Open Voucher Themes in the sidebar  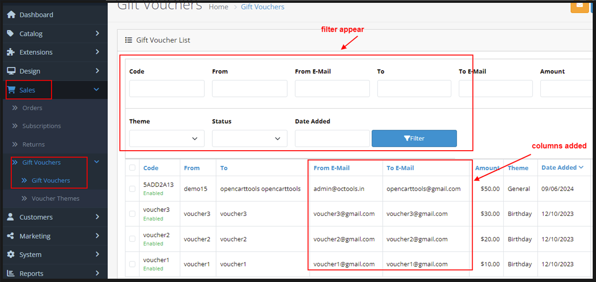pos(55,198)
